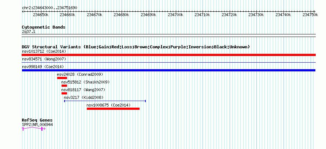Click the red nsv515812 variant bar

tap(64, 86)
